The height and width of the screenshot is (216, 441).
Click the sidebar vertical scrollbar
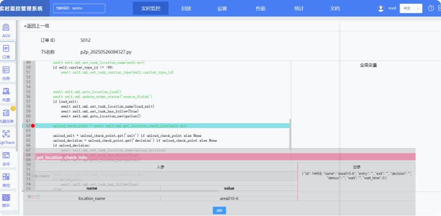click(x=16, y=84)
